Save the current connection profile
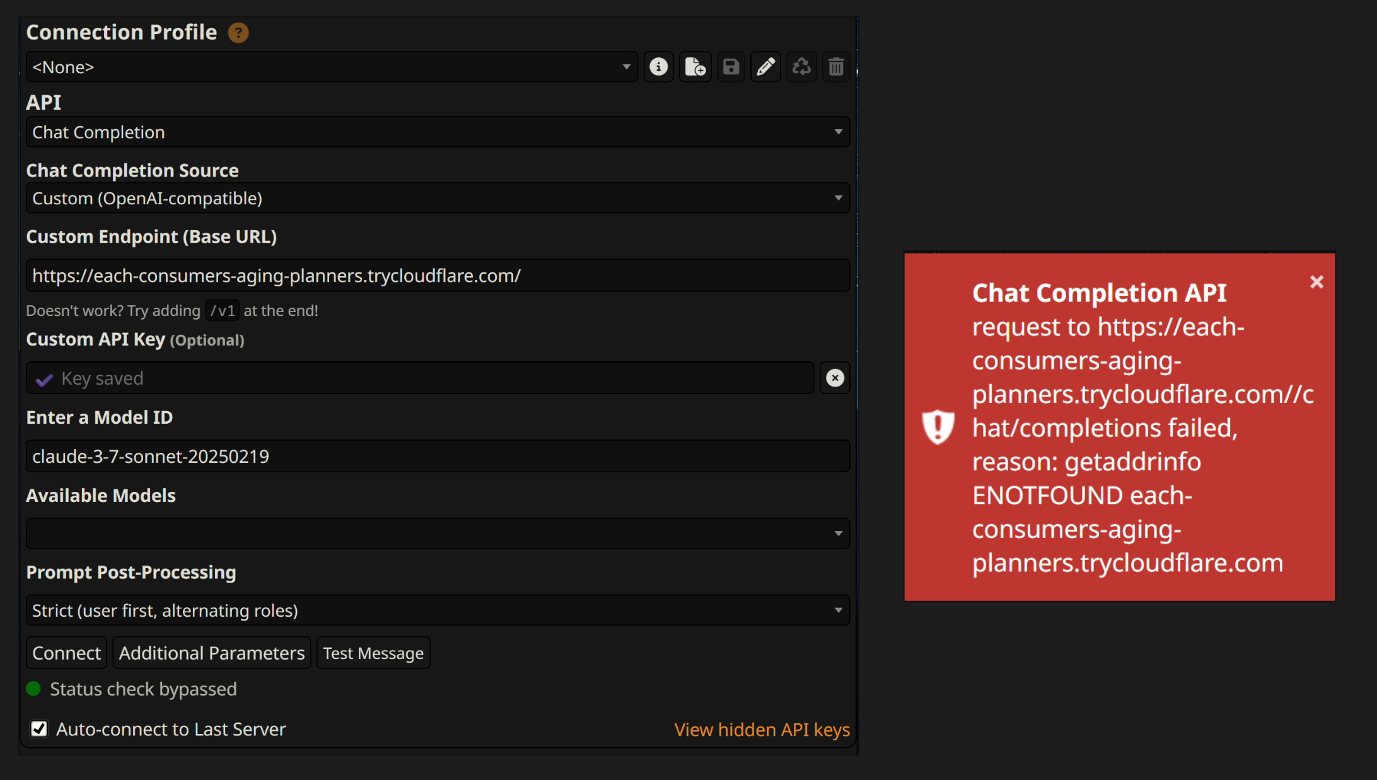This screenshot has height=780, width=1377. click(731, 67)
